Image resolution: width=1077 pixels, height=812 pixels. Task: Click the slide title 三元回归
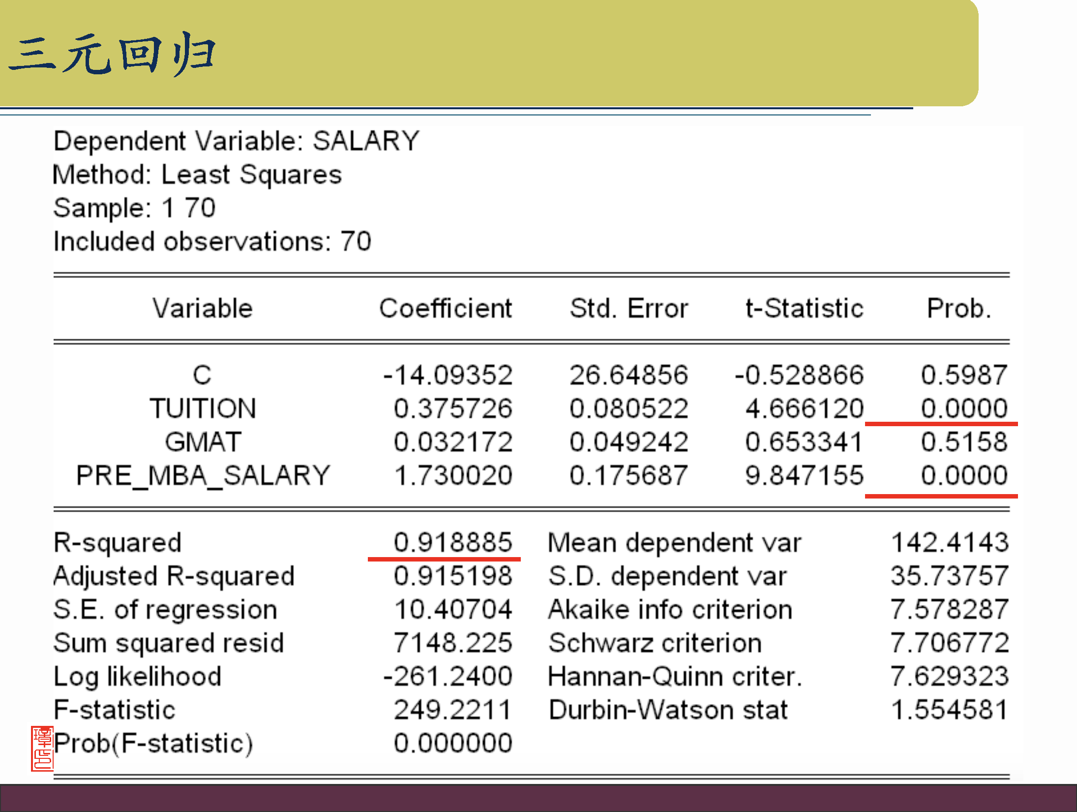click(112, 54)
